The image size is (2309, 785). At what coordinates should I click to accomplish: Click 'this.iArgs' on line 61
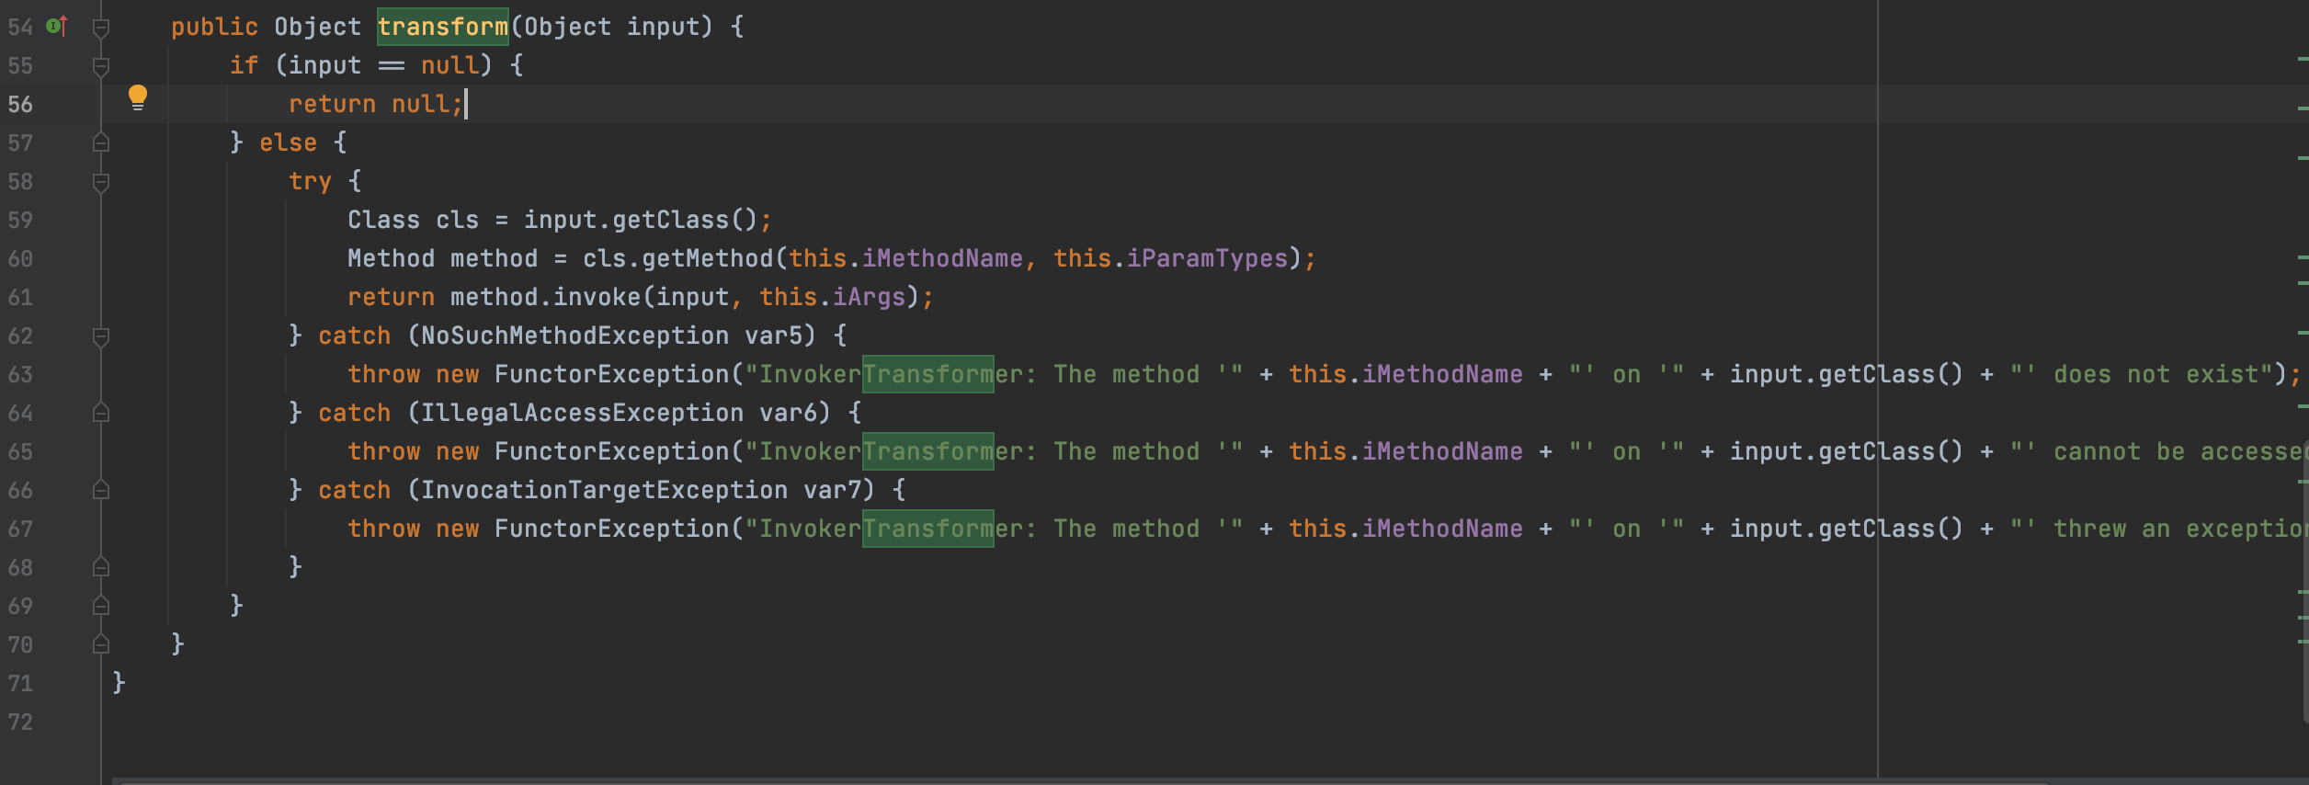tap(833, 297)
